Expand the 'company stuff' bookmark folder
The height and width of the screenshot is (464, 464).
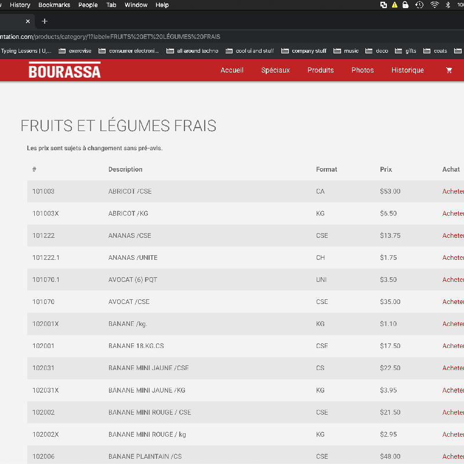click(303, 51)
